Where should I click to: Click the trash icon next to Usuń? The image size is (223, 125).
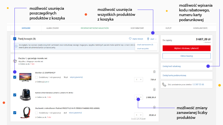(148, 39)
